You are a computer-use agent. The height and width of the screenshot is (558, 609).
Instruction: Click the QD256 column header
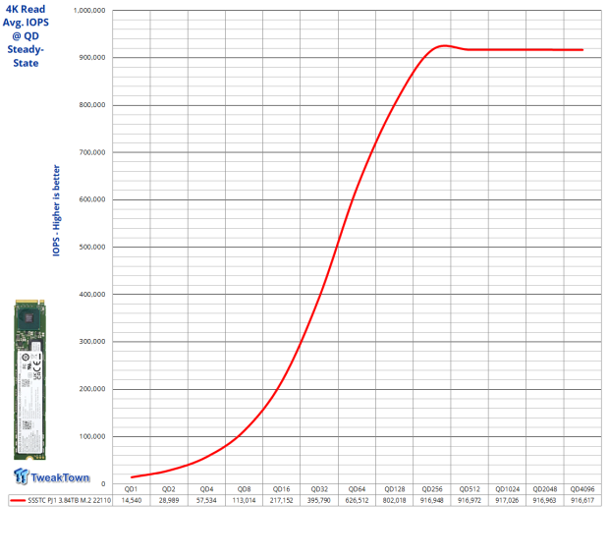tap(432, 489)
